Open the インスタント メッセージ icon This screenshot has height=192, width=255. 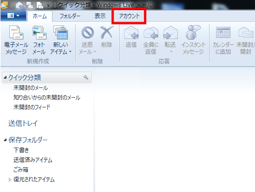[x=193, y=32]
